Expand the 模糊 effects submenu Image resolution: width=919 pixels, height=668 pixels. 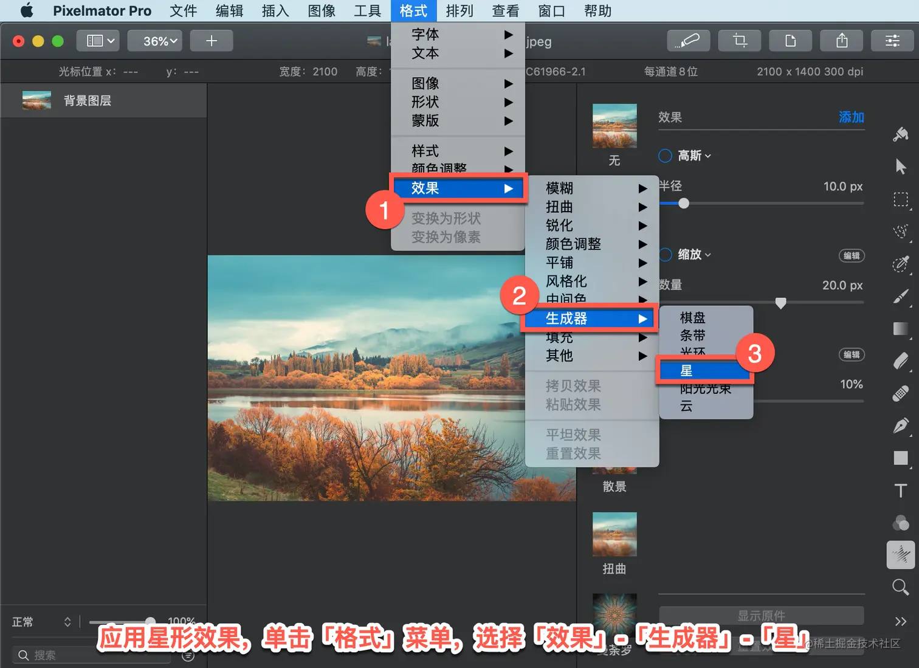592,188
